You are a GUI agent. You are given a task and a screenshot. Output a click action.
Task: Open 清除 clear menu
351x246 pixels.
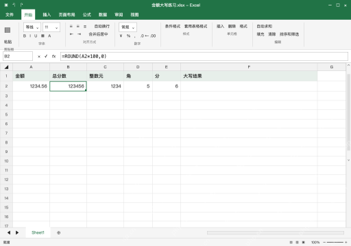tap(272, 34)
